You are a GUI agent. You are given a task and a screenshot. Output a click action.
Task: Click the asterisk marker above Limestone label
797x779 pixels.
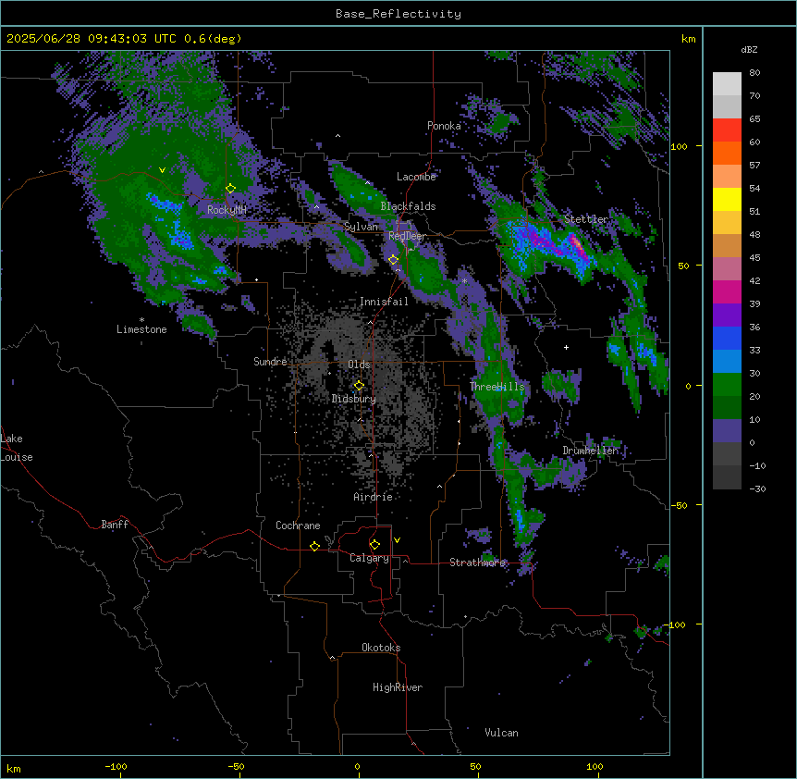(x=141, y=320)
